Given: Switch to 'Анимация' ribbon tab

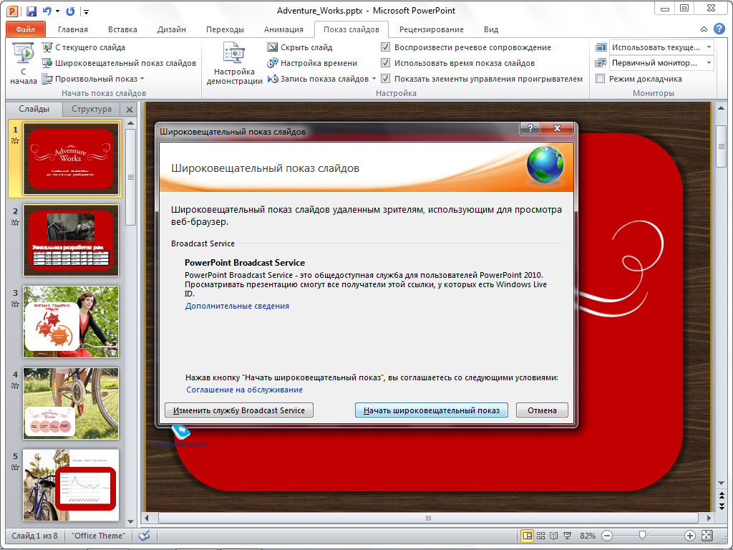Looking at the screenshot, I should pyautogui.click(x=283, y=29).
